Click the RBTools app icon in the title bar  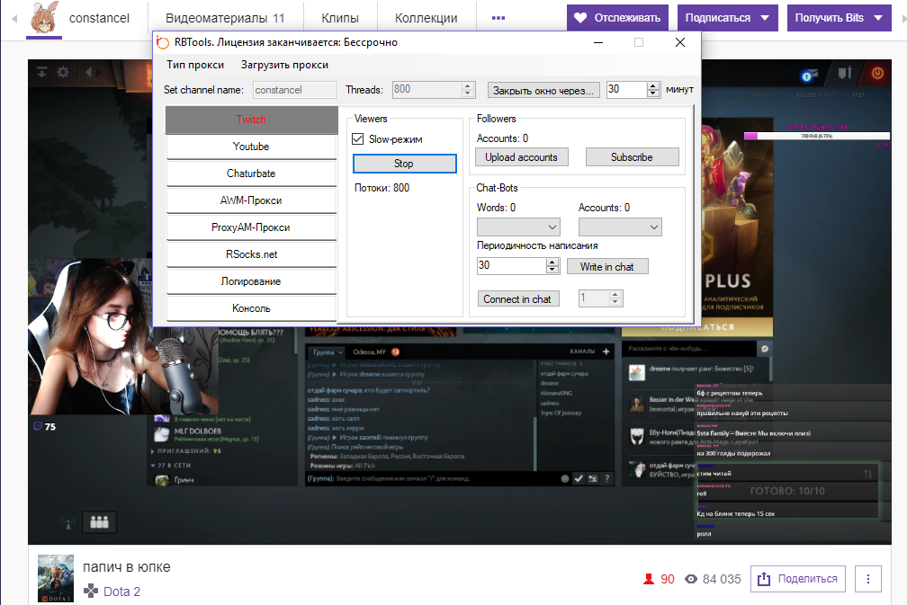pyautogui.click(x=162, y=42)
